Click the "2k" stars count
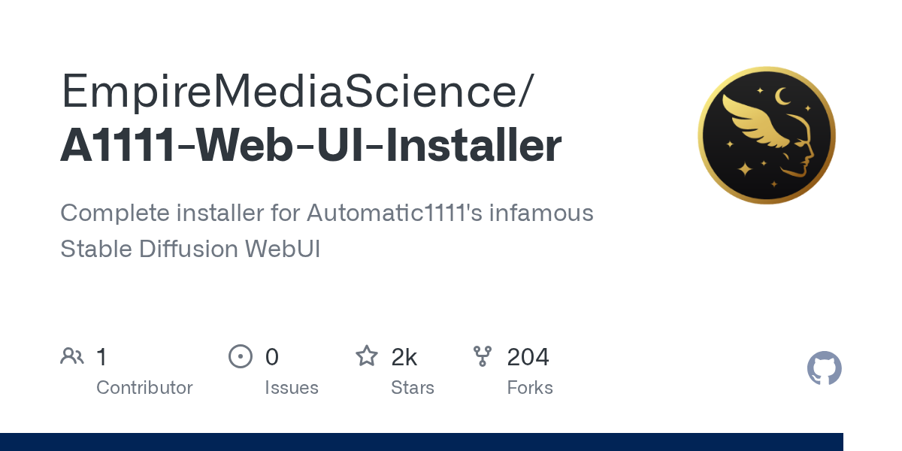This screenshot has height=451, width=902. pyautogui.click(x=404, y=357)
